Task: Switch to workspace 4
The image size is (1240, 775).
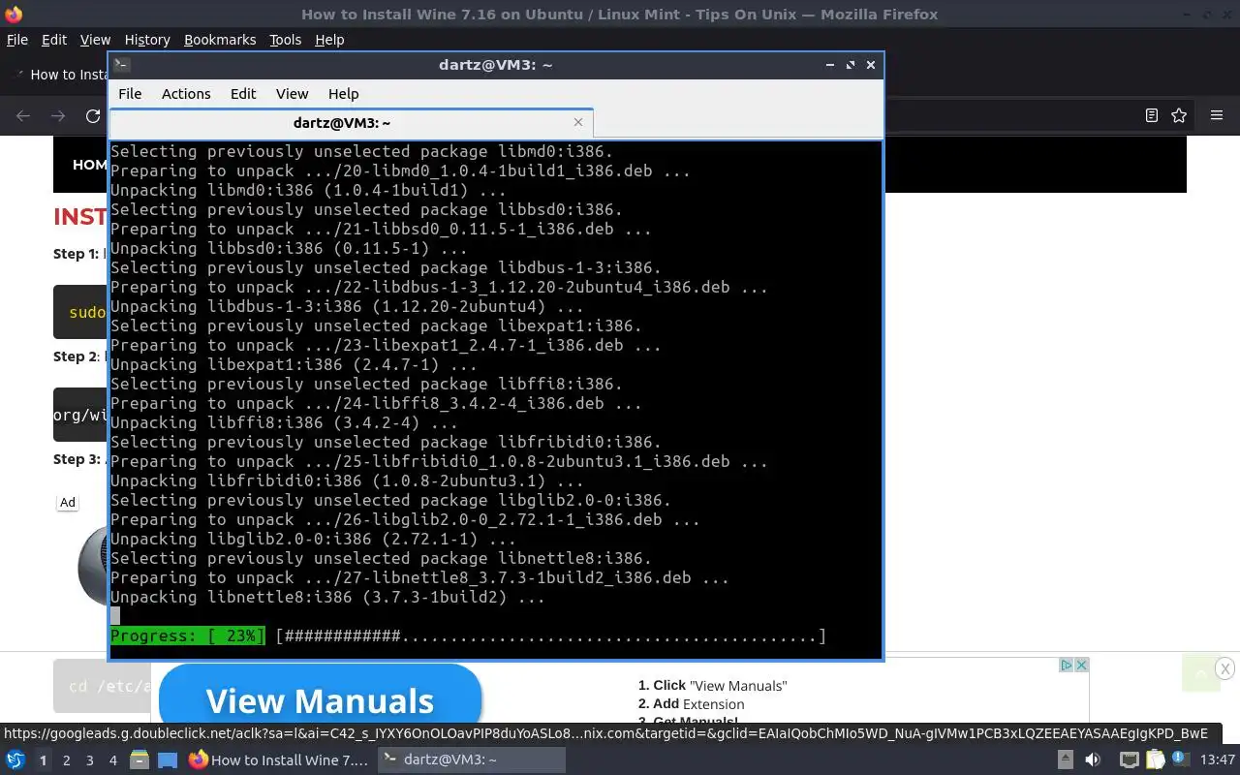Action: tap(113, 760)
